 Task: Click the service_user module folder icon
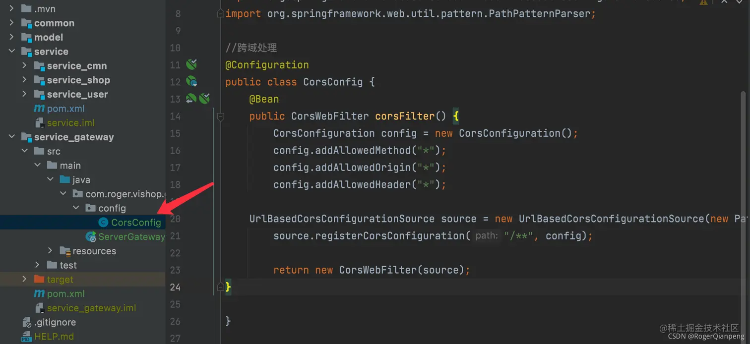(x=39, y=94)
